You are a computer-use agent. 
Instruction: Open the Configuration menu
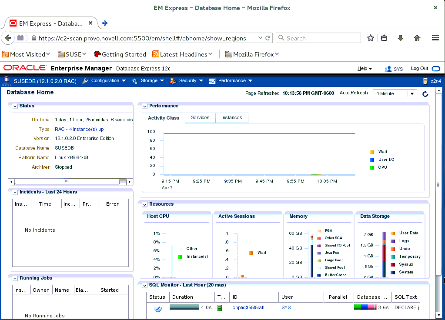coord(108,81)
